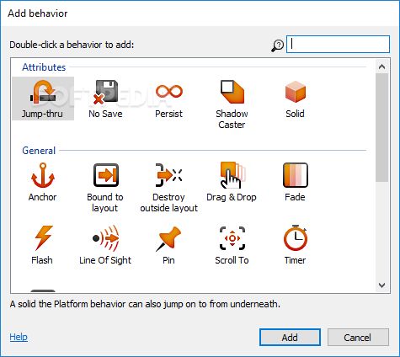The image size is (400, 357).
Task: Focus the behavior search field
Action: [x=338, y=44]
